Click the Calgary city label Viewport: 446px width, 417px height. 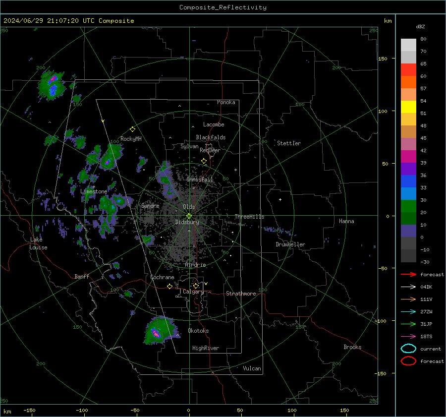coord(193,292)
